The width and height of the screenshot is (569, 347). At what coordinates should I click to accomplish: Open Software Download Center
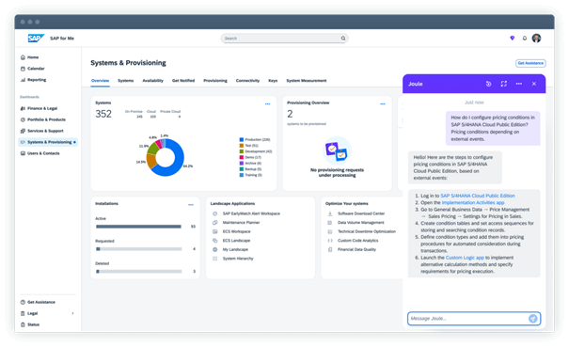pos(361,213)
